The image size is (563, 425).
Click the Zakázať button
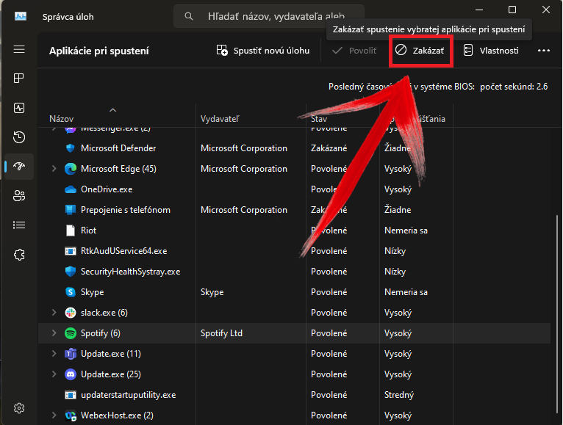click(420, 51)
